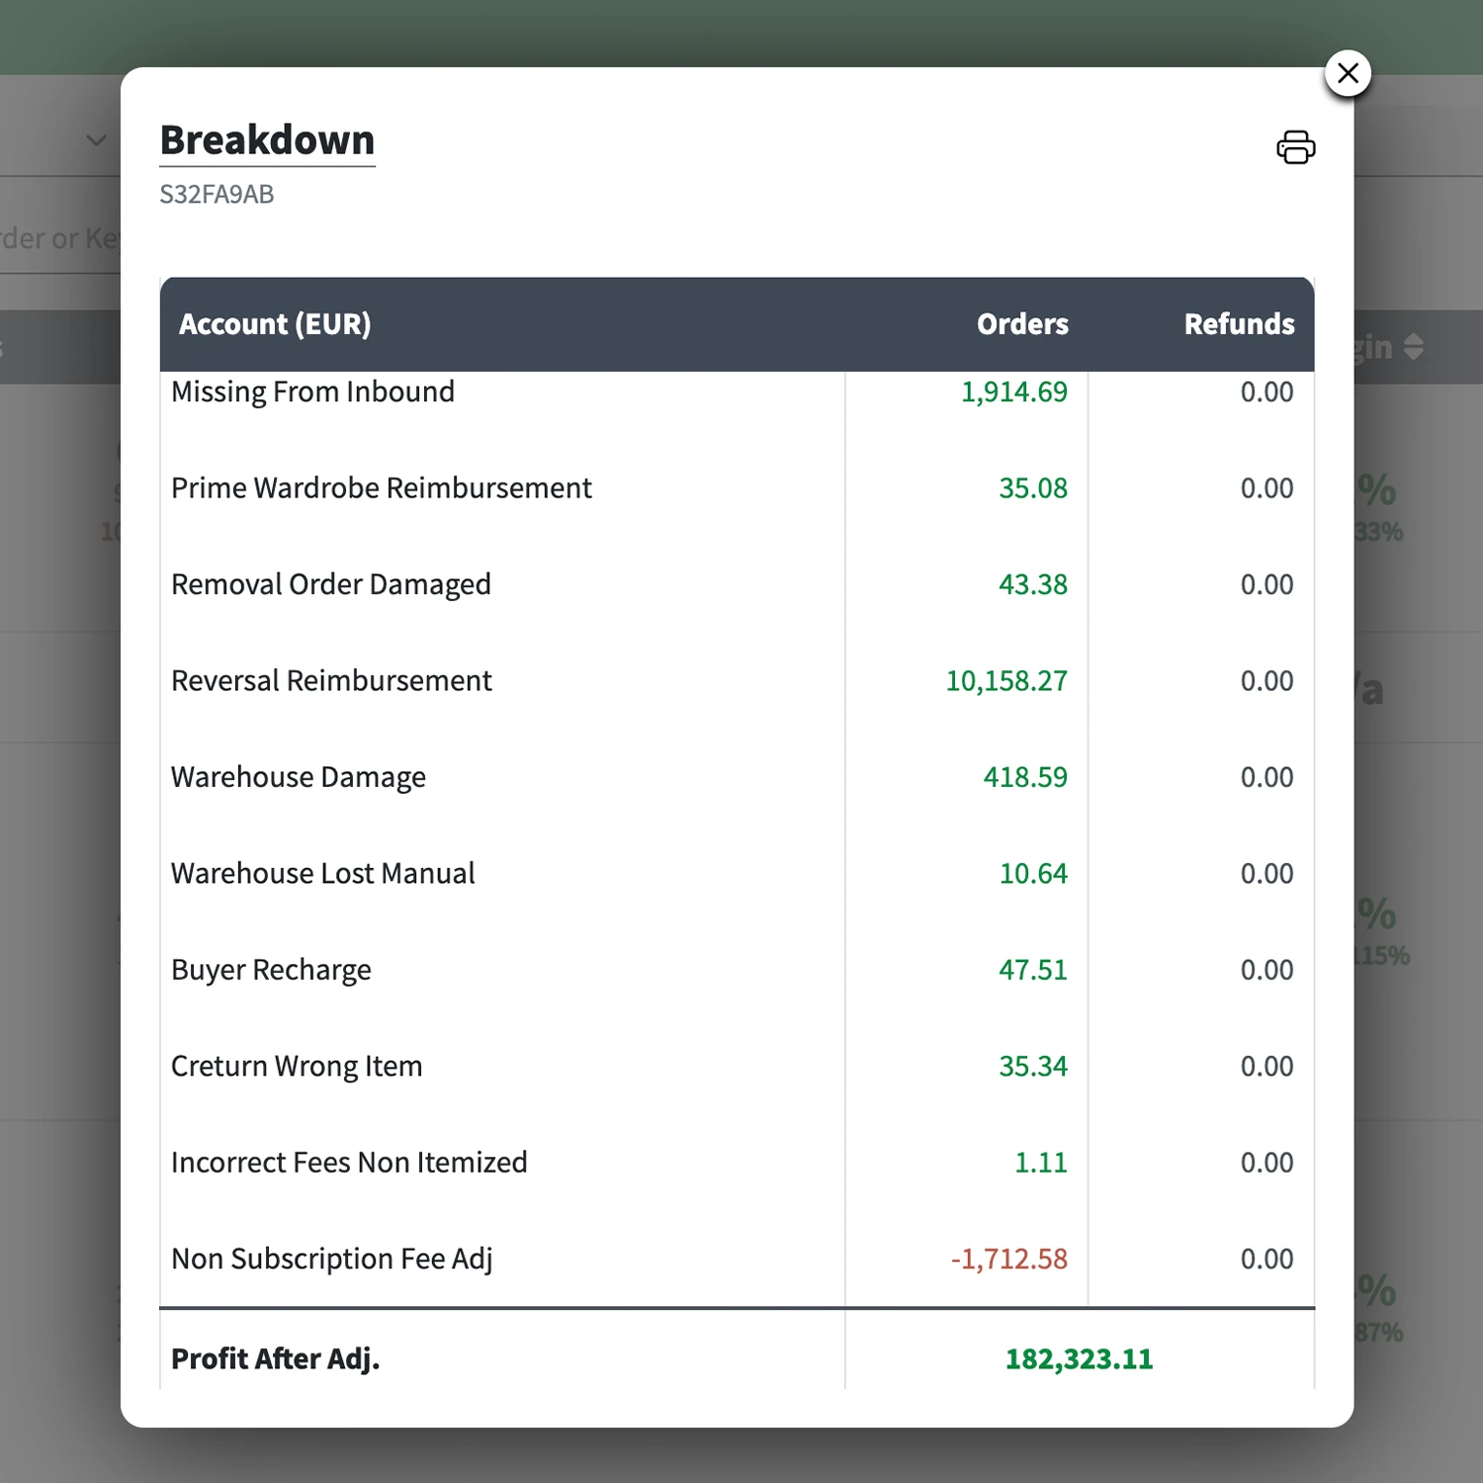Select refunds 0.00 for Missing From Inbound
This screenshot has height=1483, width=1483.
click(1266, 393)
